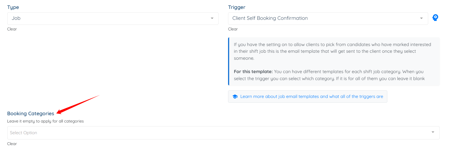Click Client Self Booking Confirmation value
This screenshot has height=149, width=450.
[x=270, y=18]
